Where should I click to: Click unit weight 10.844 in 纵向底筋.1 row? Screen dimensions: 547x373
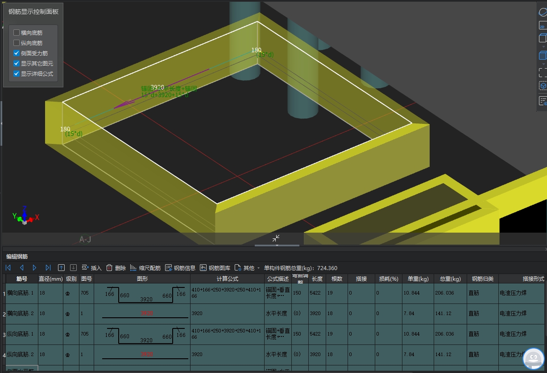pos(418,334)
